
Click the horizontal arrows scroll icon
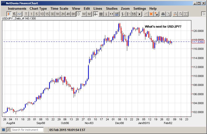(x=111, y=14)
